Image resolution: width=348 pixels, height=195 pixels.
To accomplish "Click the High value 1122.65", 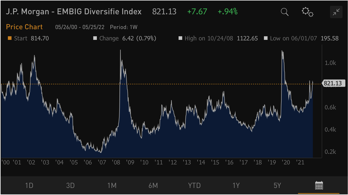I will (247, 38).
